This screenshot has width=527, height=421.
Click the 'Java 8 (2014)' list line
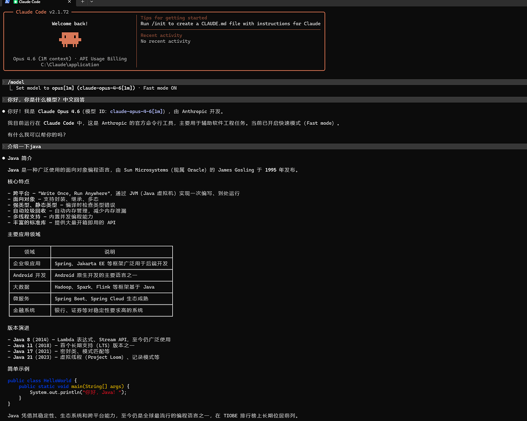pos(89,340)
